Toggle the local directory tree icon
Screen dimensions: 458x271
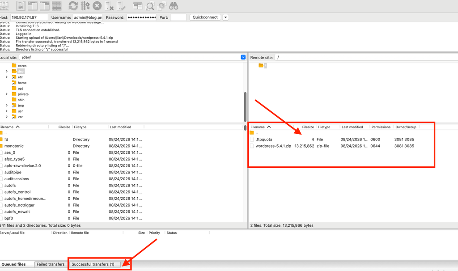click(33, 6)
